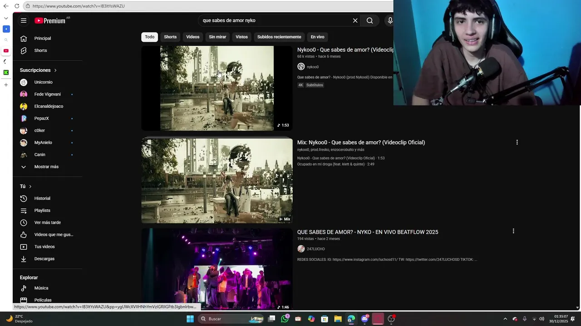Run search with the magnifier button
The height and width of the screenshot is (326, 581).
370,20
